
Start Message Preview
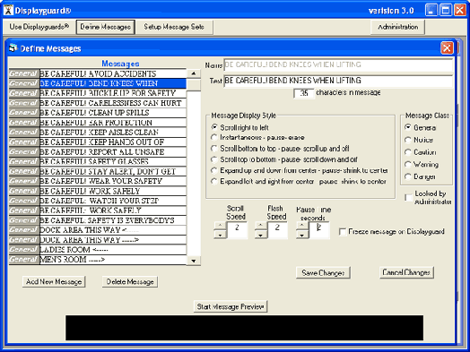point(231,306)
